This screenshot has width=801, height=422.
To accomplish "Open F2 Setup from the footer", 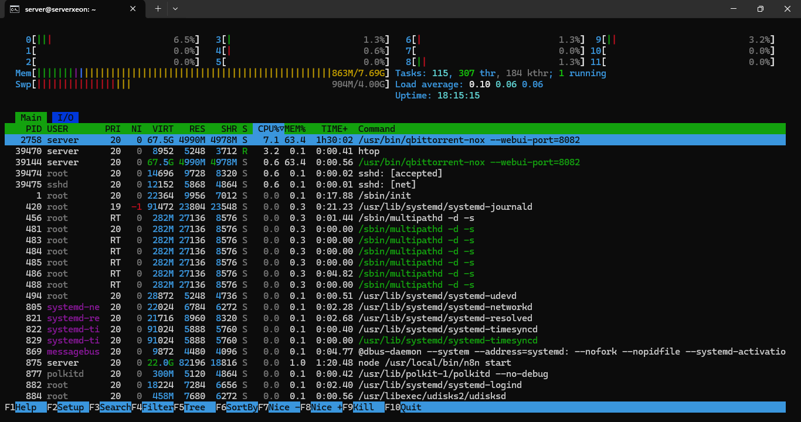I will (x=70, y=407).
